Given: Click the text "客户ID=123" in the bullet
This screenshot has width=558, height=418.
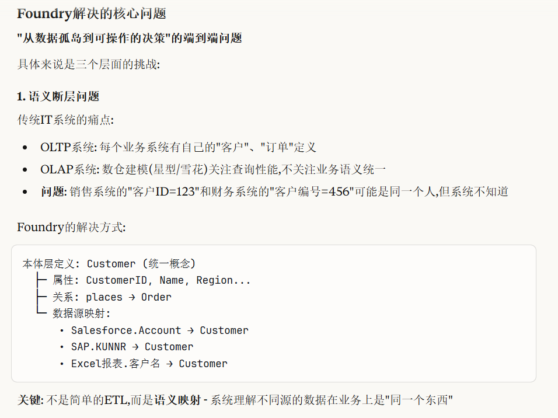Looking at the screenshot, I should 163,192.
